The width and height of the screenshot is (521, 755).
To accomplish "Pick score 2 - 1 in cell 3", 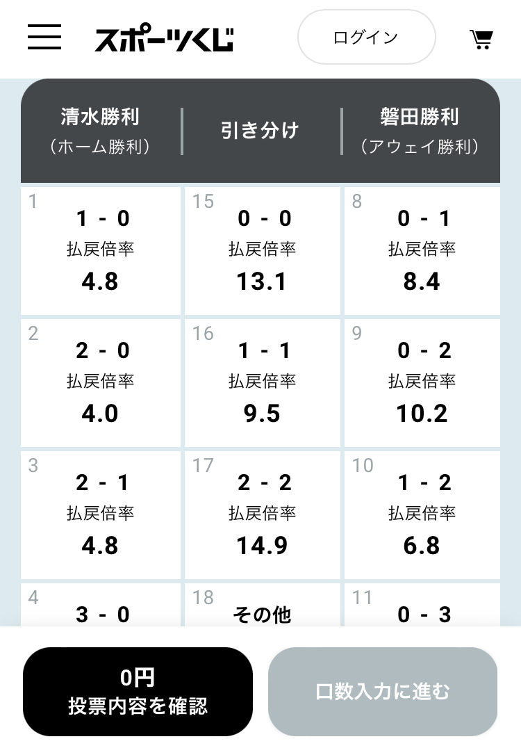I will [101, 515].
